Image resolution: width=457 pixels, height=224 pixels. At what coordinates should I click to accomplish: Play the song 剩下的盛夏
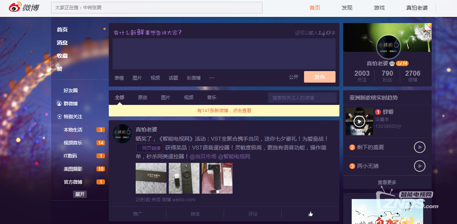pos(419,147)
